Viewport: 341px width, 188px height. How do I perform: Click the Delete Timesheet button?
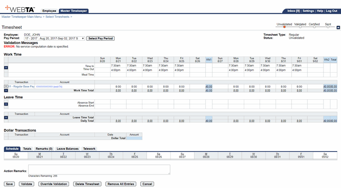tap(87, 184)
